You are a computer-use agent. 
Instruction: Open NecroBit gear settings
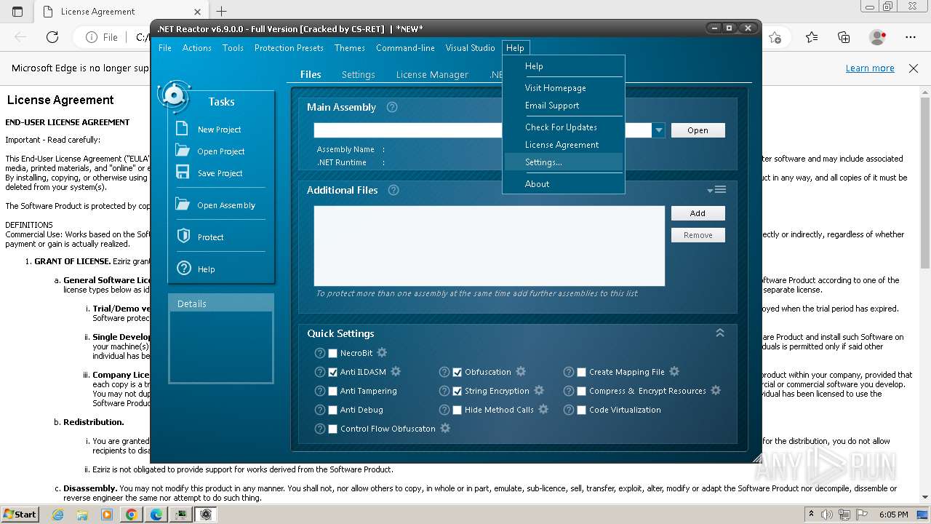382,352
